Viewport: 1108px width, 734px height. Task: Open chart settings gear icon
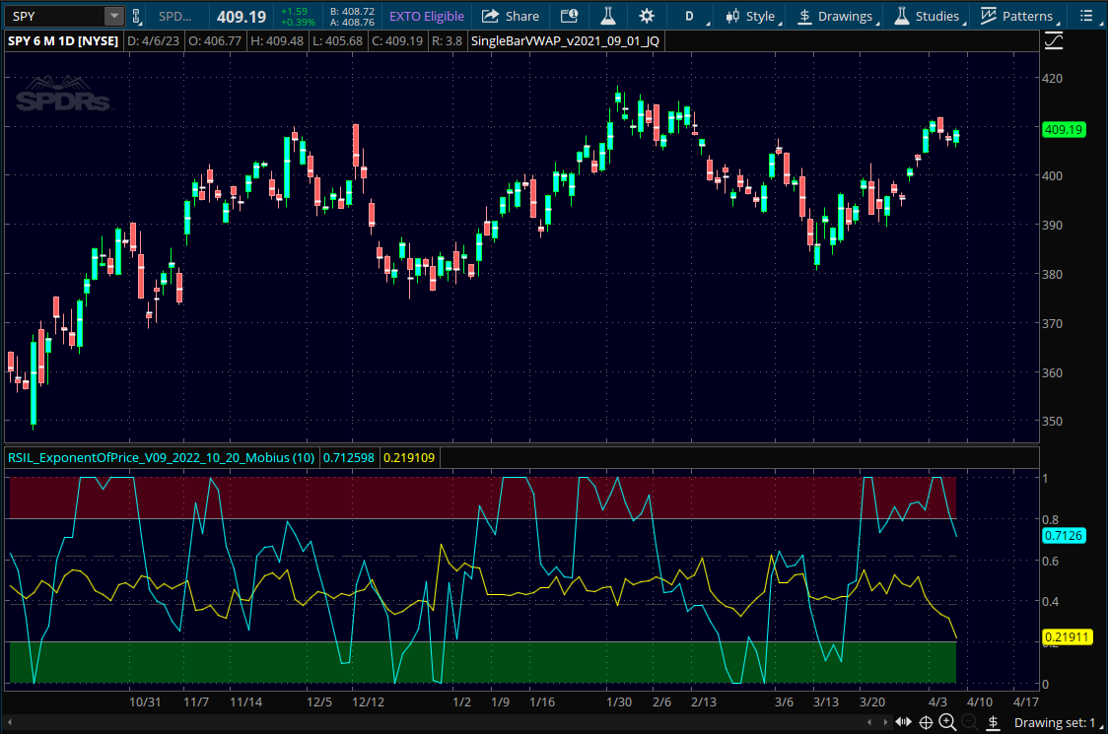point(647,16)
